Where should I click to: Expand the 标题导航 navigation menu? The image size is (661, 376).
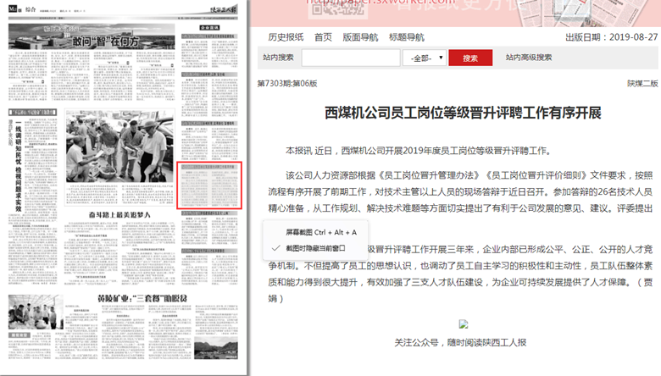click(406, 37)
